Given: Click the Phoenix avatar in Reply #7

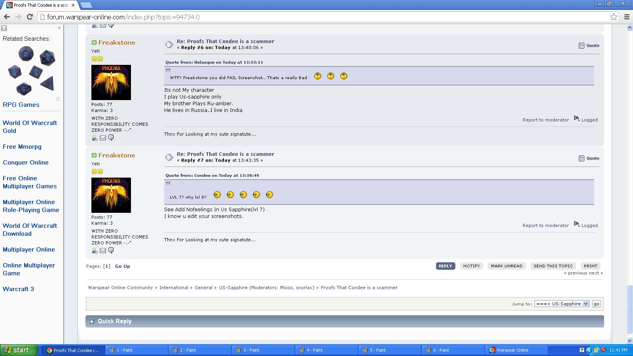Looking at the screenshot, I should 111,195.
